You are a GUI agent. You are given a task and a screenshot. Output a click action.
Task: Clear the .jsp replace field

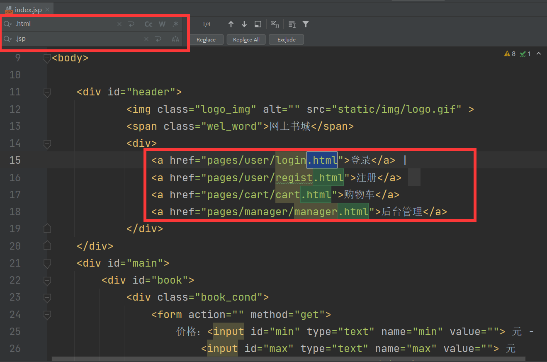(146, 39)
